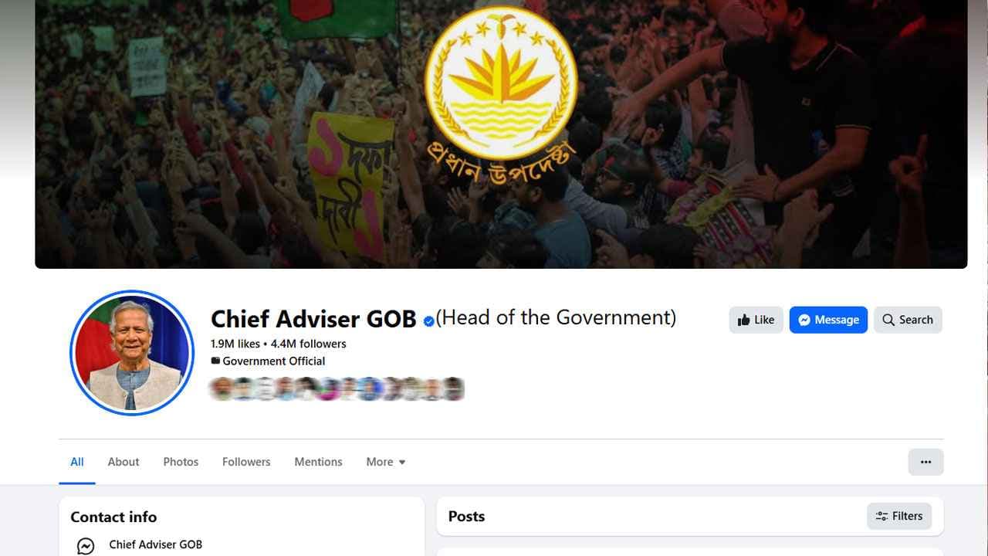Image resolution: width=988 pixels, height=556 pixels.
Task: Open the circular profile picture
Action: (132, 353)
